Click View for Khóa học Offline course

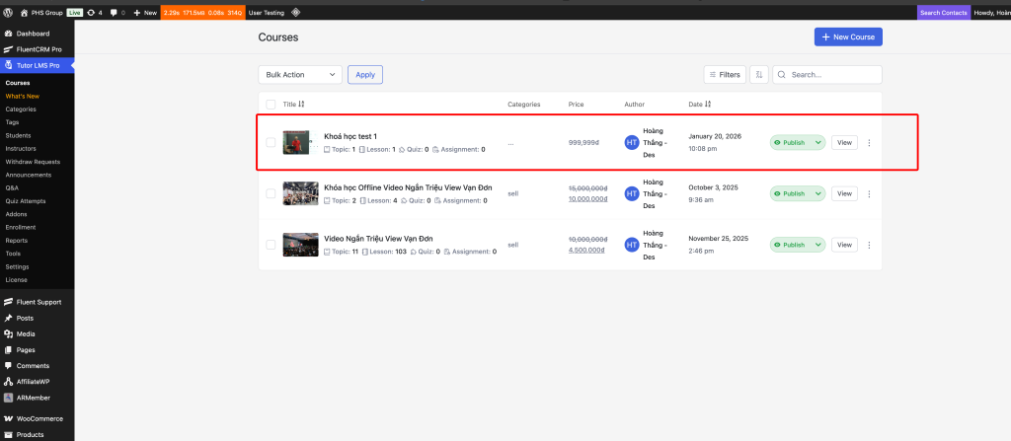[x=844, y=193]
